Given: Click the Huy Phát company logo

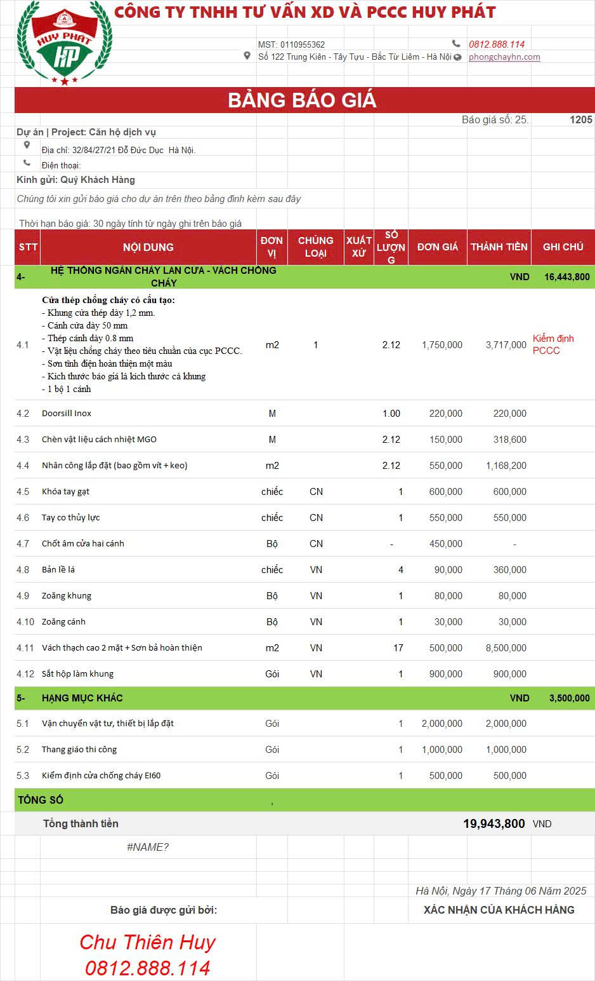Looking at the screenshot, I should pyautogui.click(x=64, y=43).
